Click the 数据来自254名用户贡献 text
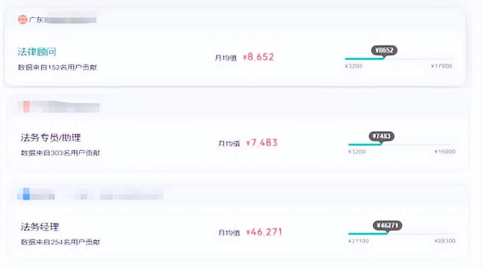Viewport: 482px width, 267px height. [60, 242]
